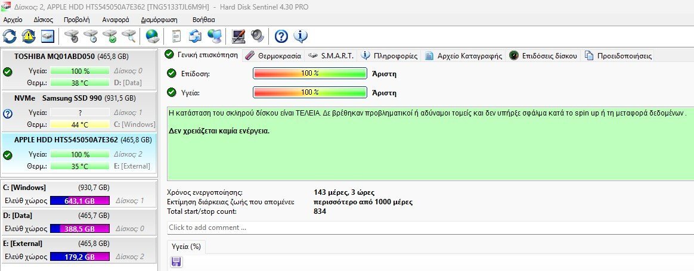694x271 pixels.
Task: Click the APPLE HDD temperature bar showing 35 °C
Action: coord(80,166)
